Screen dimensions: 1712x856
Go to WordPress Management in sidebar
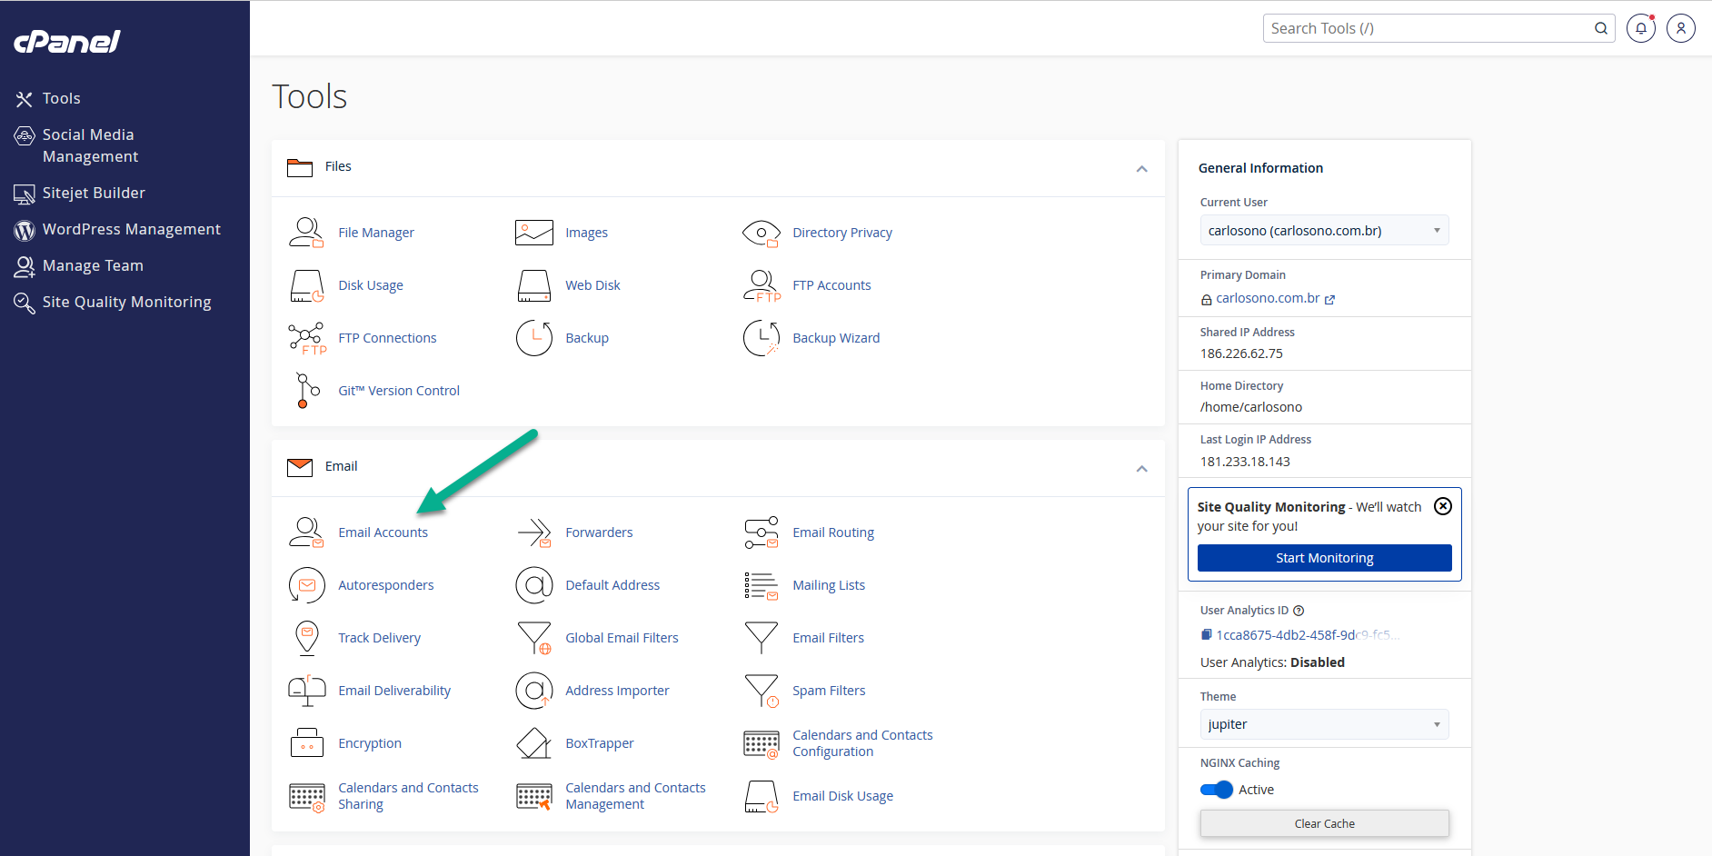(131, 229)
